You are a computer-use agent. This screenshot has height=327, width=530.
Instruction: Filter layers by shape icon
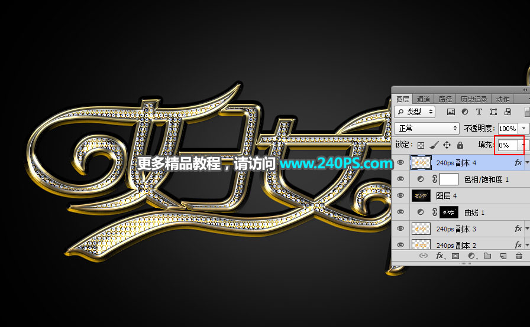493,112
